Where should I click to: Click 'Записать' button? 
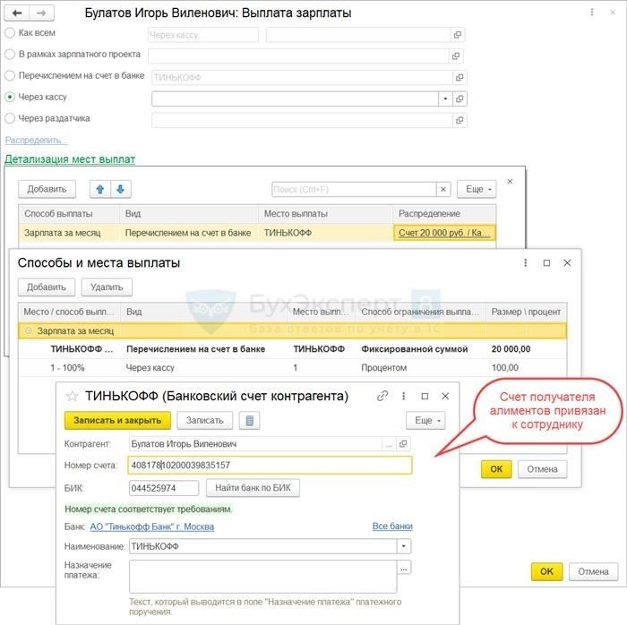coord(205,420)
